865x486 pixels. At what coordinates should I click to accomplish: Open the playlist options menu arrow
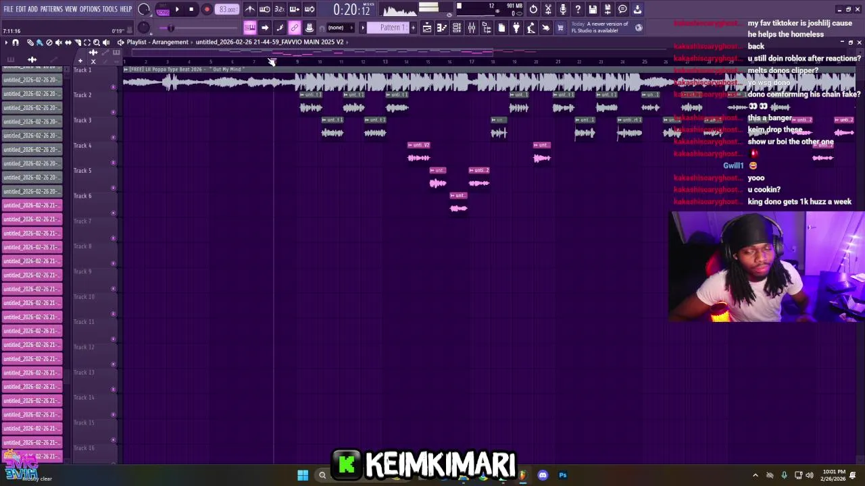pos(6,43)
